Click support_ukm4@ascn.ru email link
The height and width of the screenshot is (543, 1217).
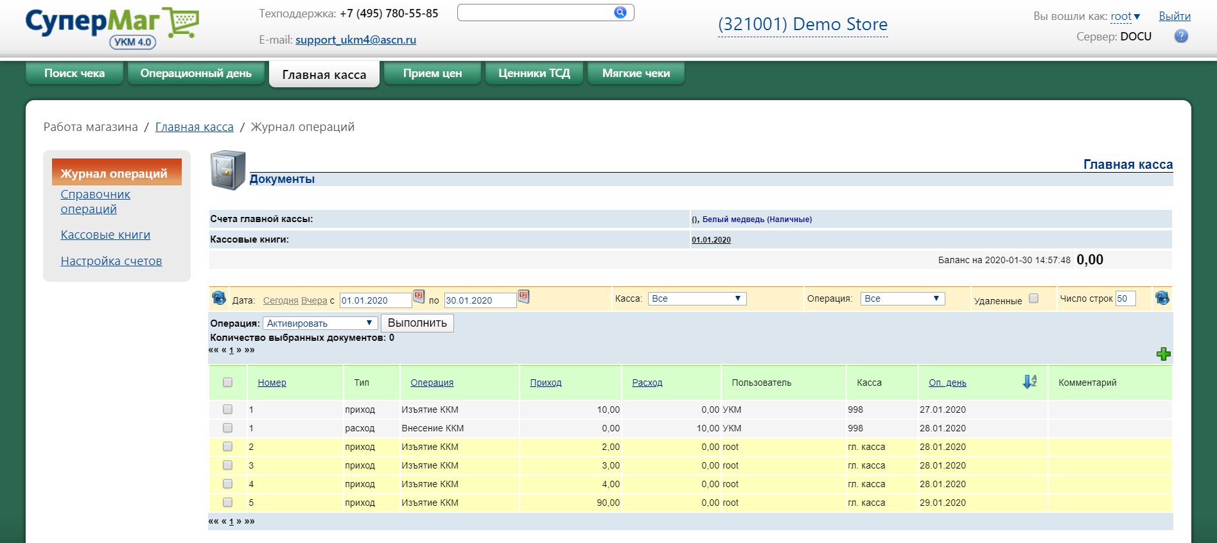pyautogui.click(x=356, y=40)
